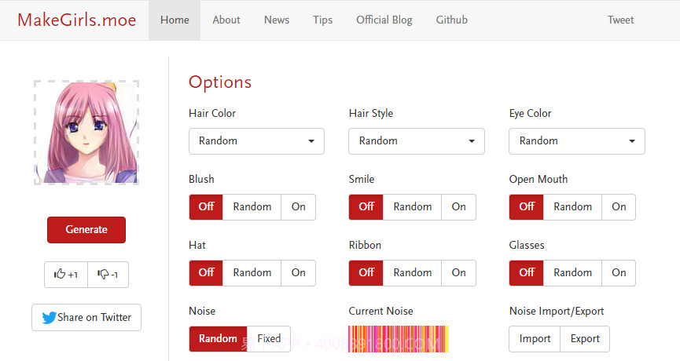The height and width of the screenshot is (361, 680).
Task: Click the Twitter bird Share button
Action: [86, 317]
